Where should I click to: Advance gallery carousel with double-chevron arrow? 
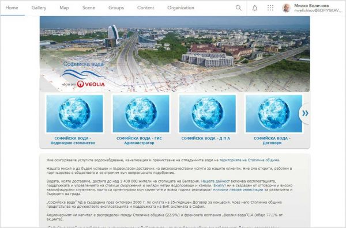click(305, 113)
